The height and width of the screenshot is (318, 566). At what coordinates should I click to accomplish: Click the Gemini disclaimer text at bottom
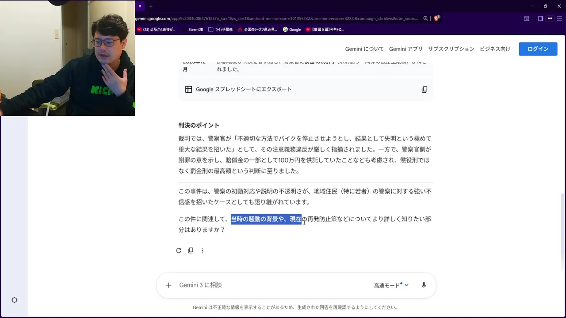point(295,307)
